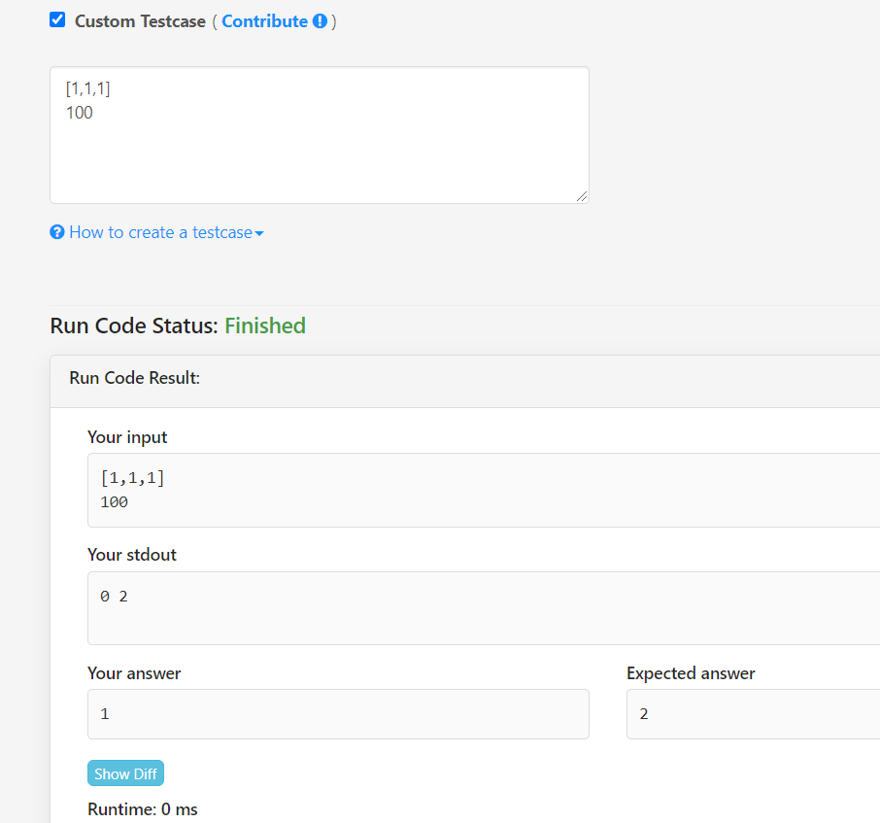Click the Finished status text
The width and height of the screenshot is (880, 823).
click(x=265, y=326)
